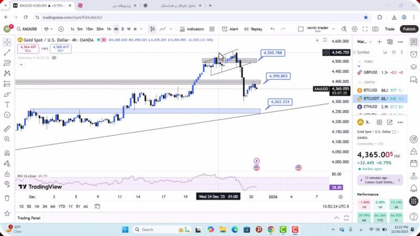Viewport: 420px width, 236px height.
Task: Open the Watchlist name dropdown
Action: tap(364, 41)
